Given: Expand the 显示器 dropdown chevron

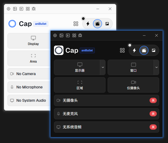Looking at the screenshot, I should (x=103, y=67).
